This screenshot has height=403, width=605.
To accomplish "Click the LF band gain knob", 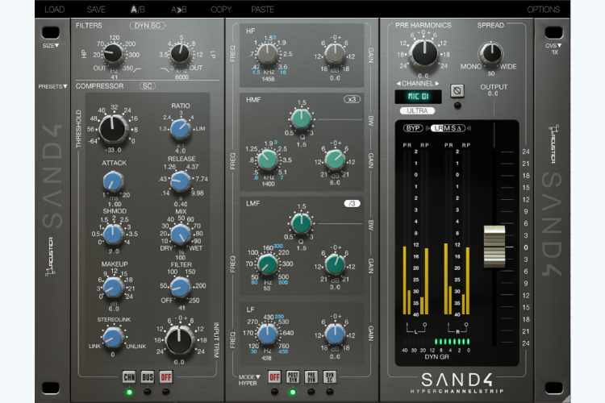I will 335,334.
